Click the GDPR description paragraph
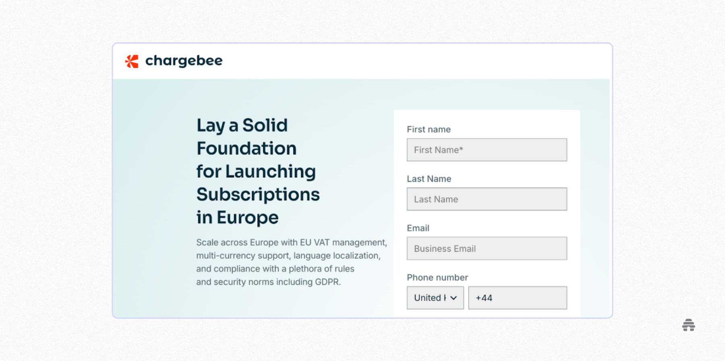725x361 pixels. [x=291, y=262]
